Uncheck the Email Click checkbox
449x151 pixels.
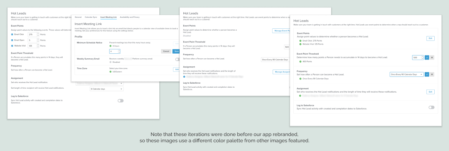point(12,34)
